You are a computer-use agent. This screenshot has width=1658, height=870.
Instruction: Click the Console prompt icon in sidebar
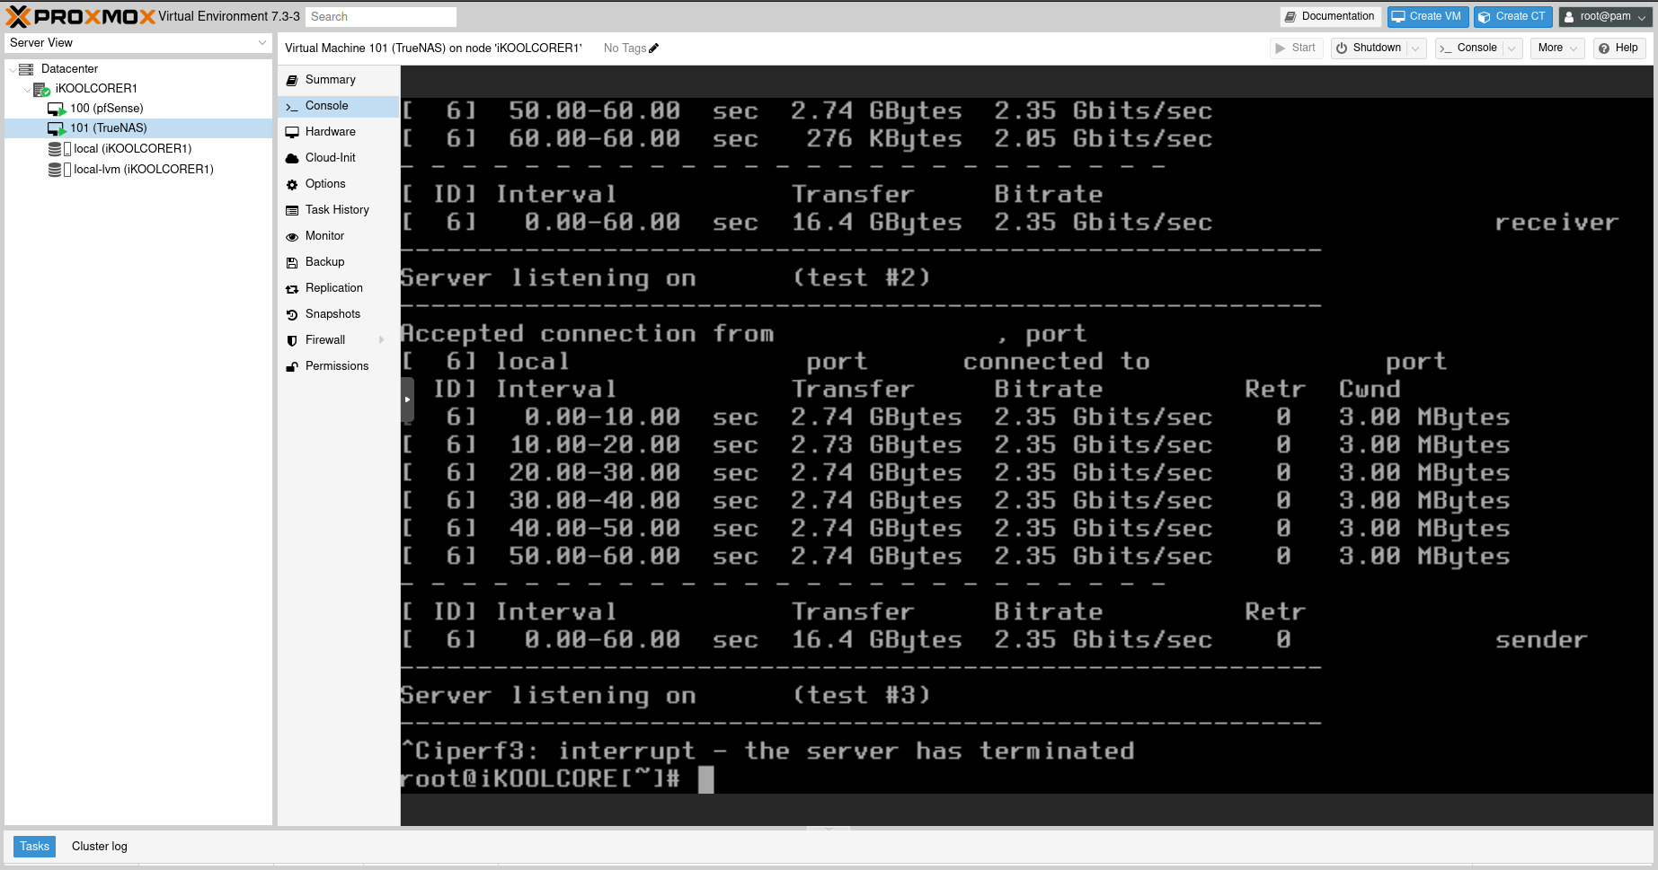(292, 106)
